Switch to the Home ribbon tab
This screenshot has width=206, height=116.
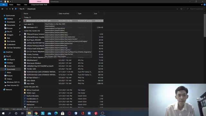11,5
